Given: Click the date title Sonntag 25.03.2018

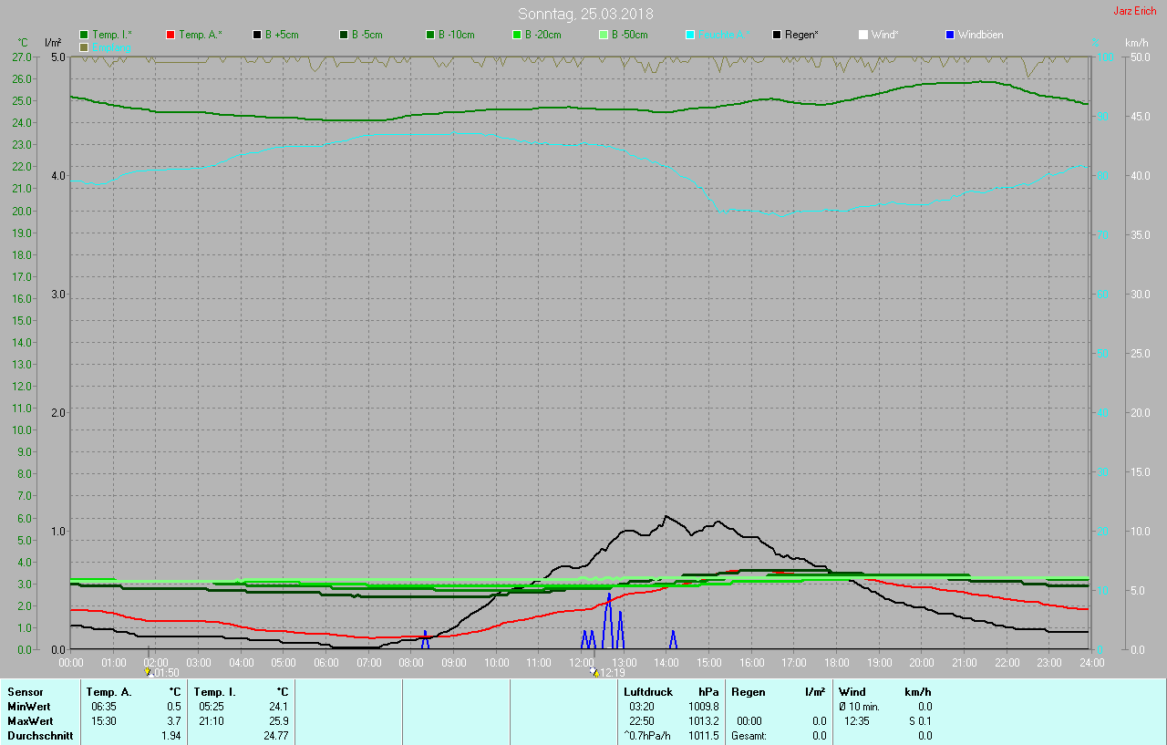Looking at the screenshot, I should [x=585, y=14].
